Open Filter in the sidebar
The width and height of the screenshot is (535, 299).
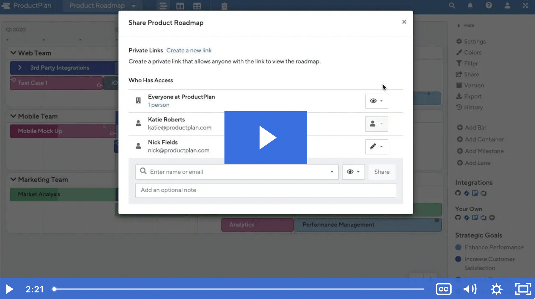point(467,63)
